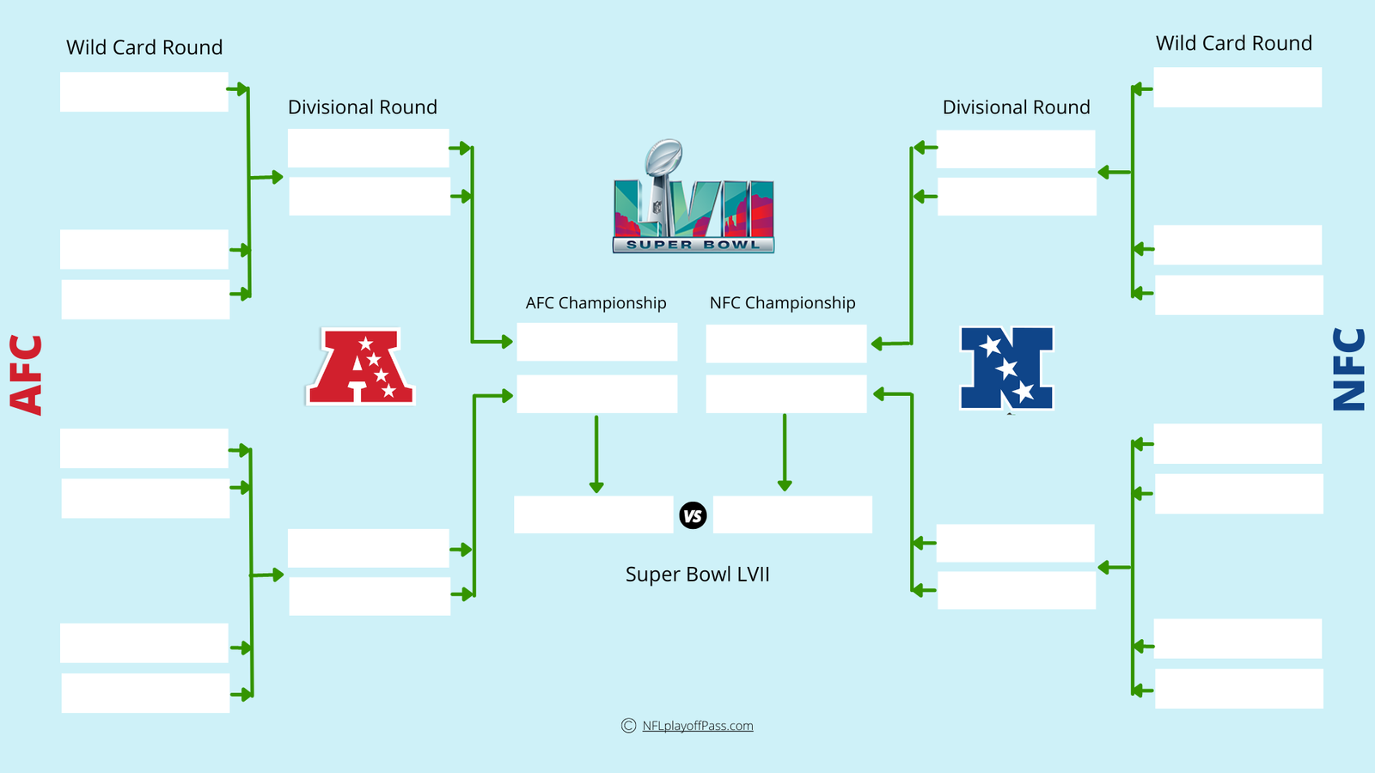1375x773 pixels.
Task: Click the red AFC conference logo
Action: [x=361, y=366]
